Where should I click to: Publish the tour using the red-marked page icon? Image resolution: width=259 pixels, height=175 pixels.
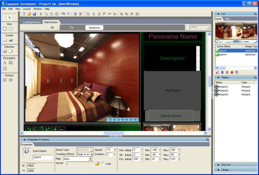80,14
